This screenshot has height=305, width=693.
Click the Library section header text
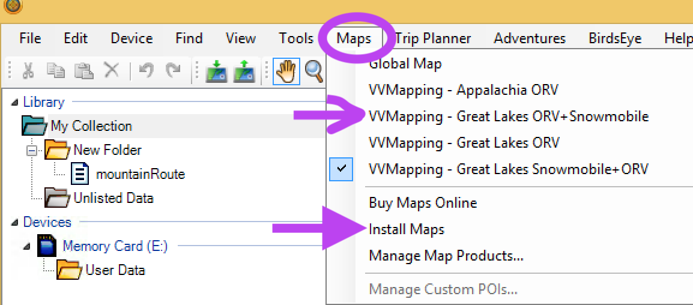point(44,103)
